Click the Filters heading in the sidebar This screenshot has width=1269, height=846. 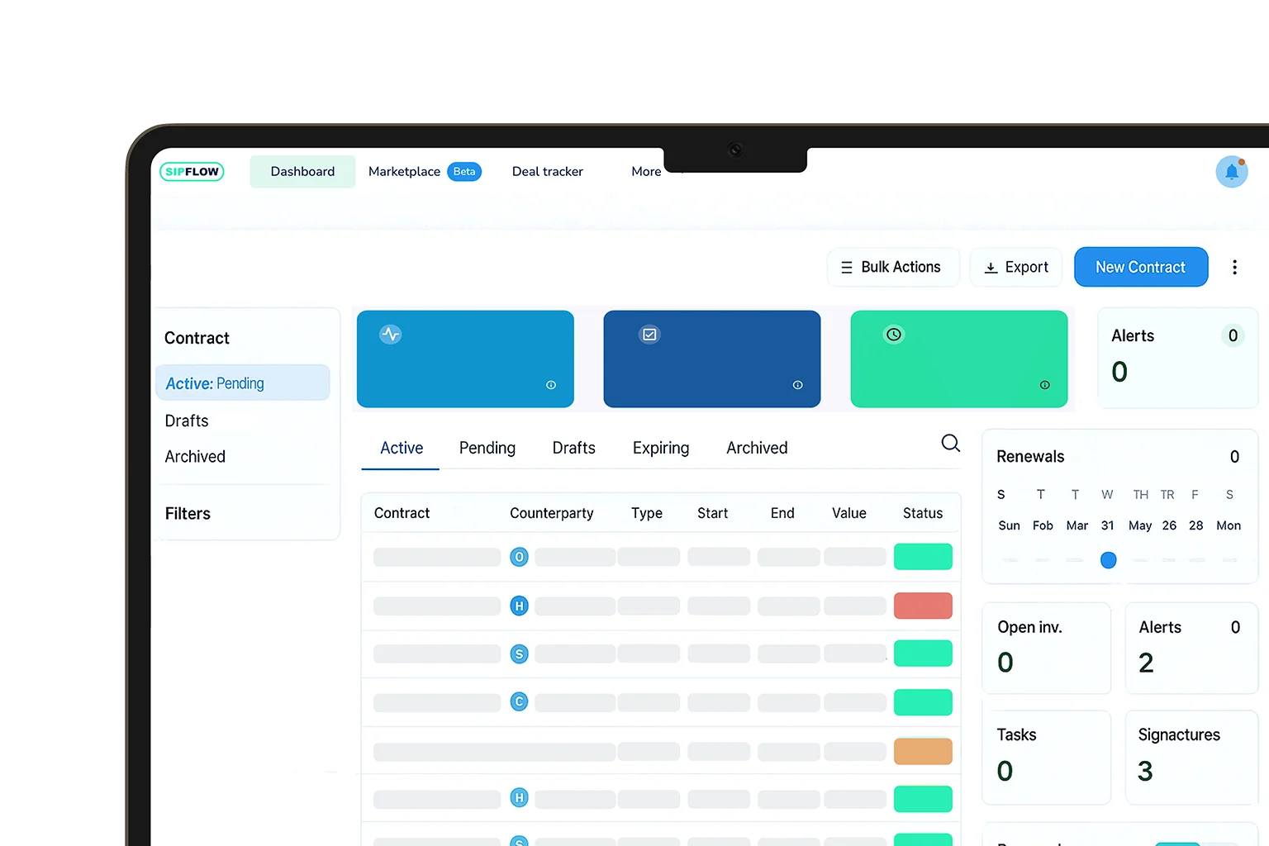tap(188, 514)
